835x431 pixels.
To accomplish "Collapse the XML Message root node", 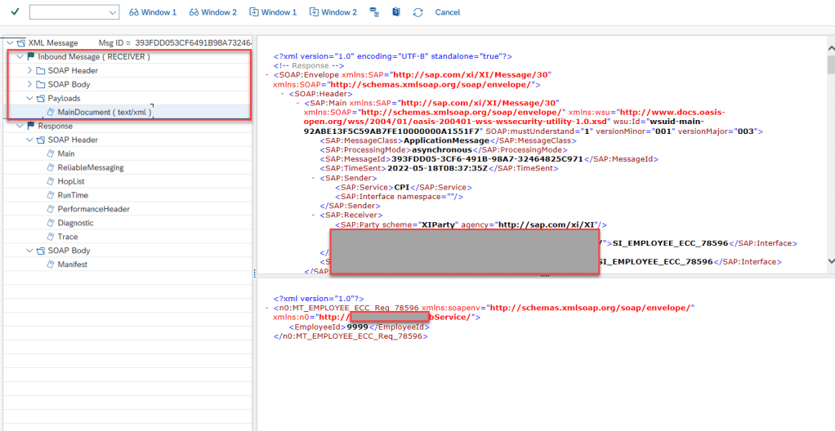I will pyautogui.click(x=9, y=42).
